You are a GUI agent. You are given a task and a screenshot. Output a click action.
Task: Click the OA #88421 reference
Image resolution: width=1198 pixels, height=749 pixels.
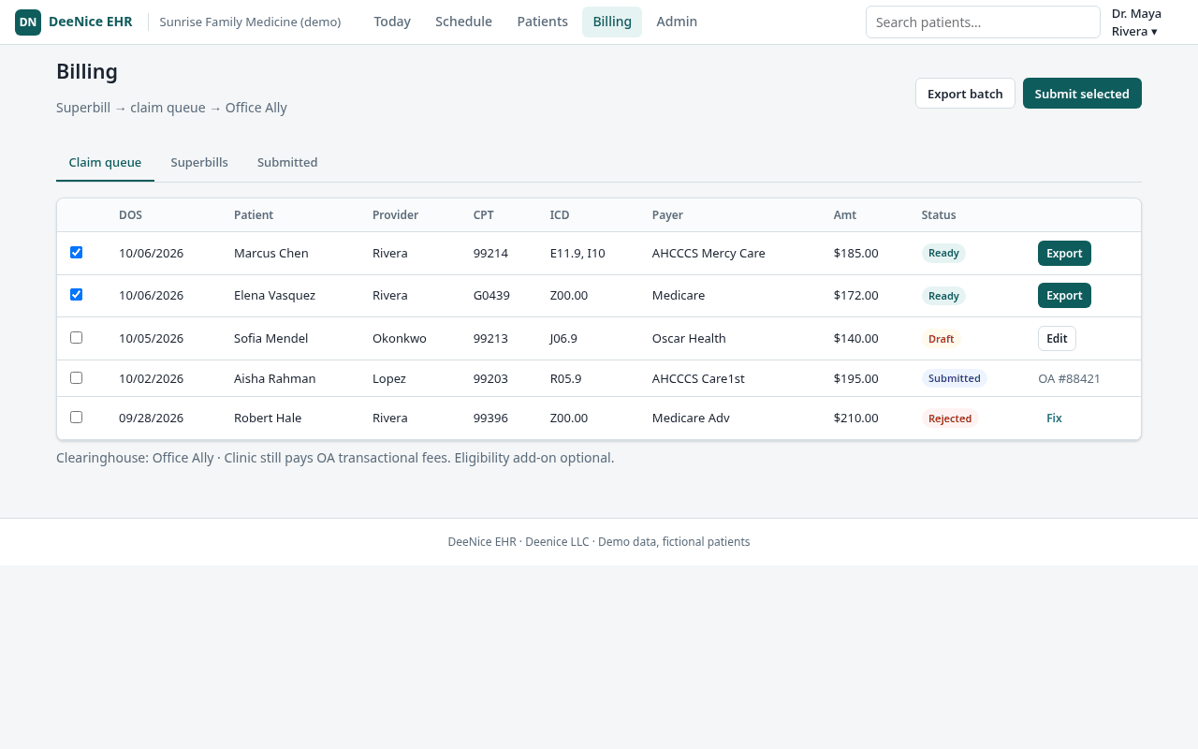(1069, 379)
